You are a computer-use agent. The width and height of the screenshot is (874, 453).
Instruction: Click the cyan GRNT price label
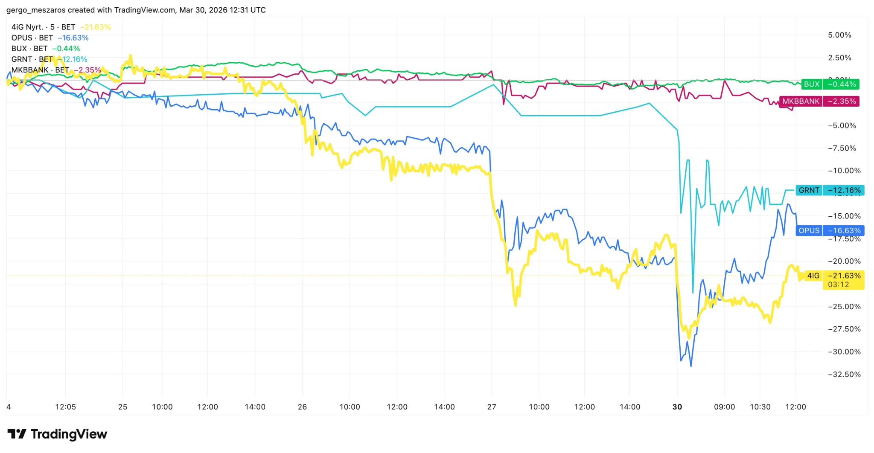click(830, 190)
